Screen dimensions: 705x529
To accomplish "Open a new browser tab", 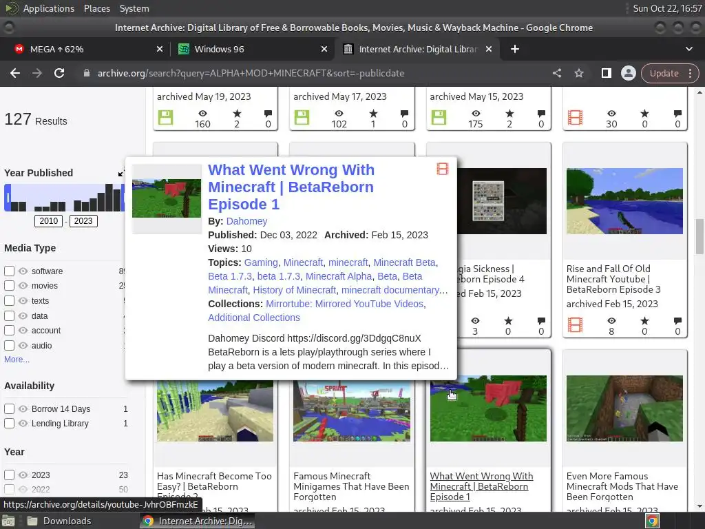I will (515, 49).
